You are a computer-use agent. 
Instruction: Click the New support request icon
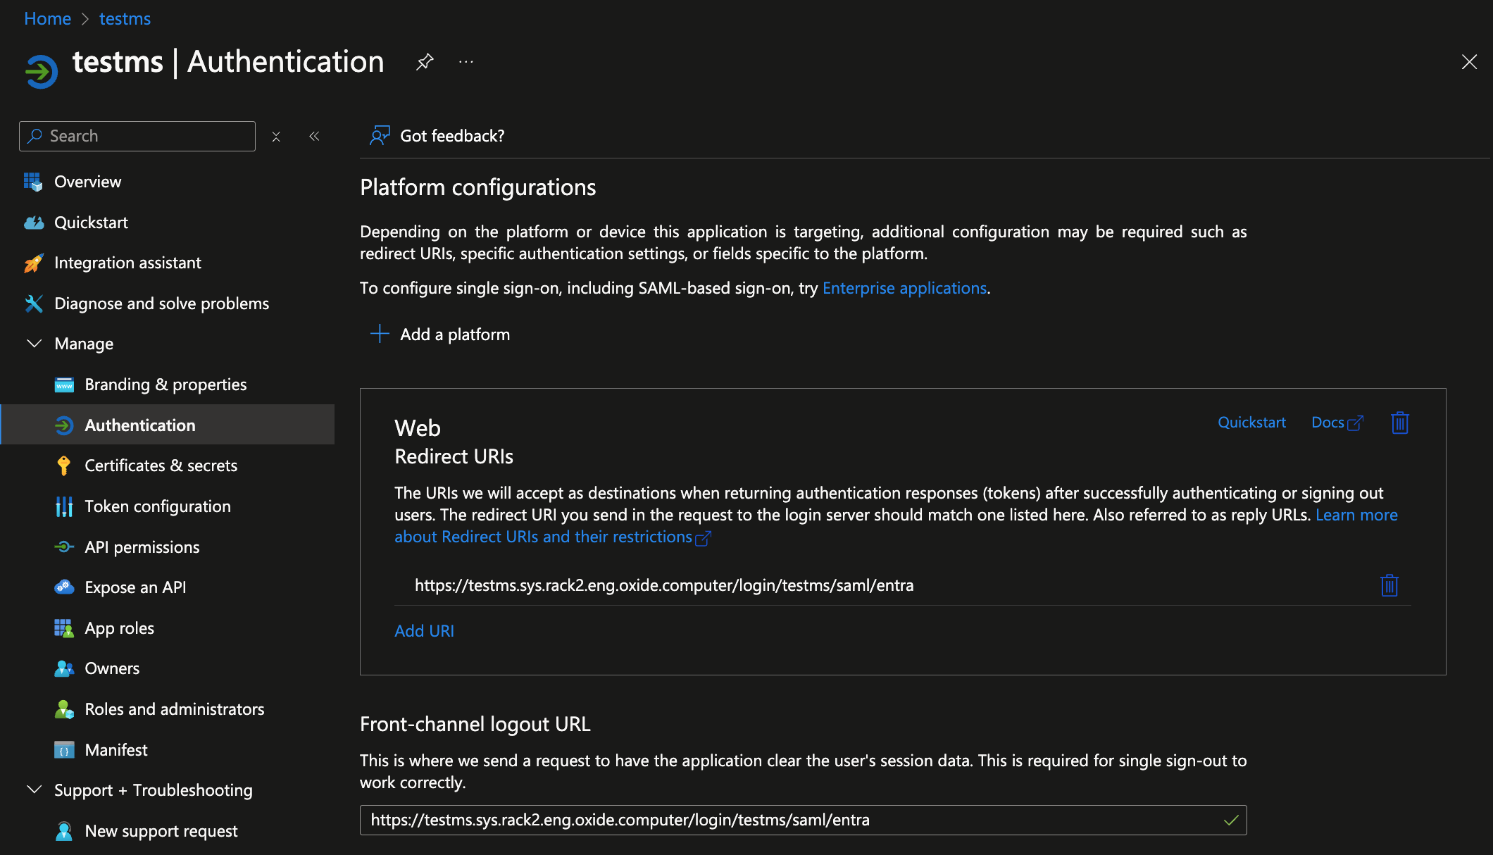click(x=64, y=831)
